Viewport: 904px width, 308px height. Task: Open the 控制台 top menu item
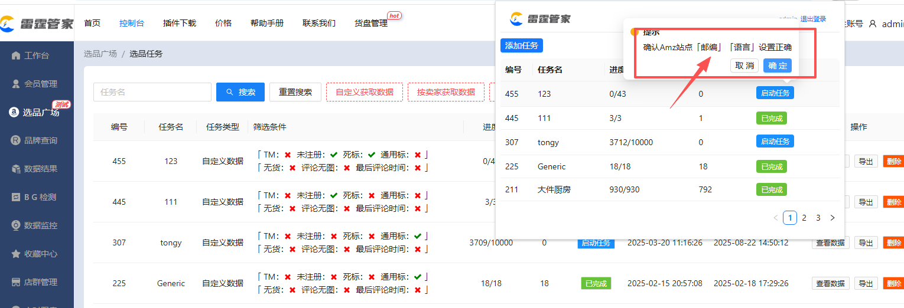tap(132, 23)
